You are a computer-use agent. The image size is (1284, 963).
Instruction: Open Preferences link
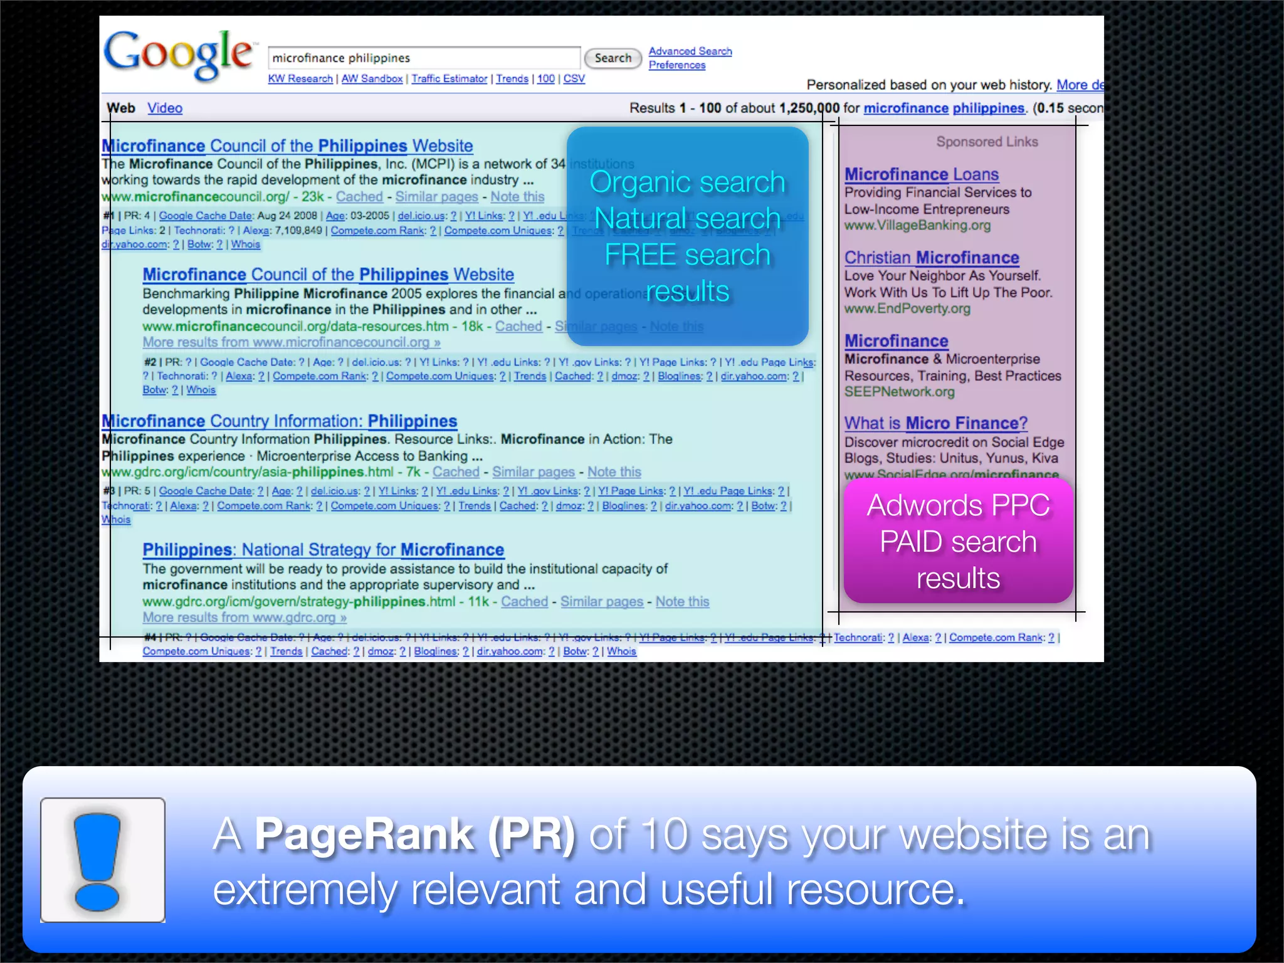pyautogui.click(x=677, y=65)
